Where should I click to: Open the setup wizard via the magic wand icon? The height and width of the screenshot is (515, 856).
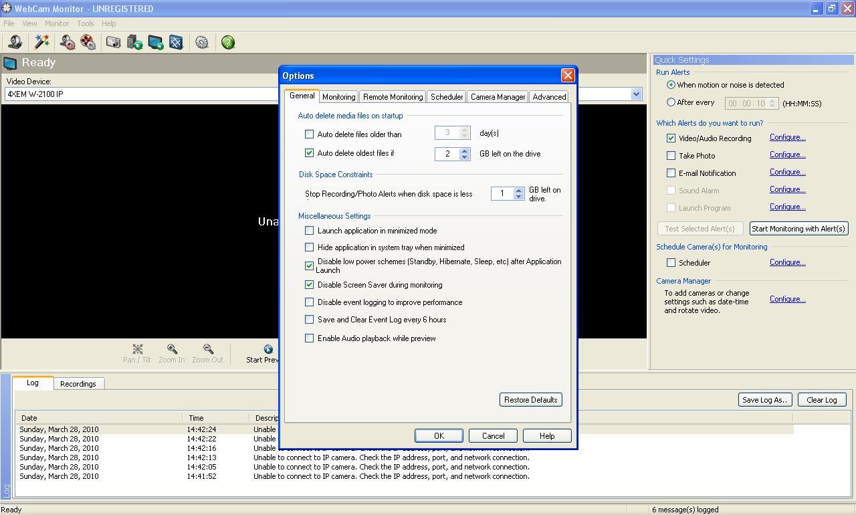pos(41,41)
